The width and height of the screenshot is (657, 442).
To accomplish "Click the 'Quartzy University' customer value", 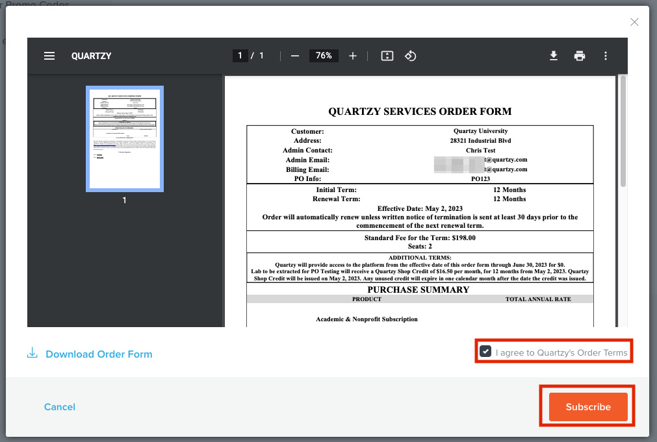I will [481, 131].
